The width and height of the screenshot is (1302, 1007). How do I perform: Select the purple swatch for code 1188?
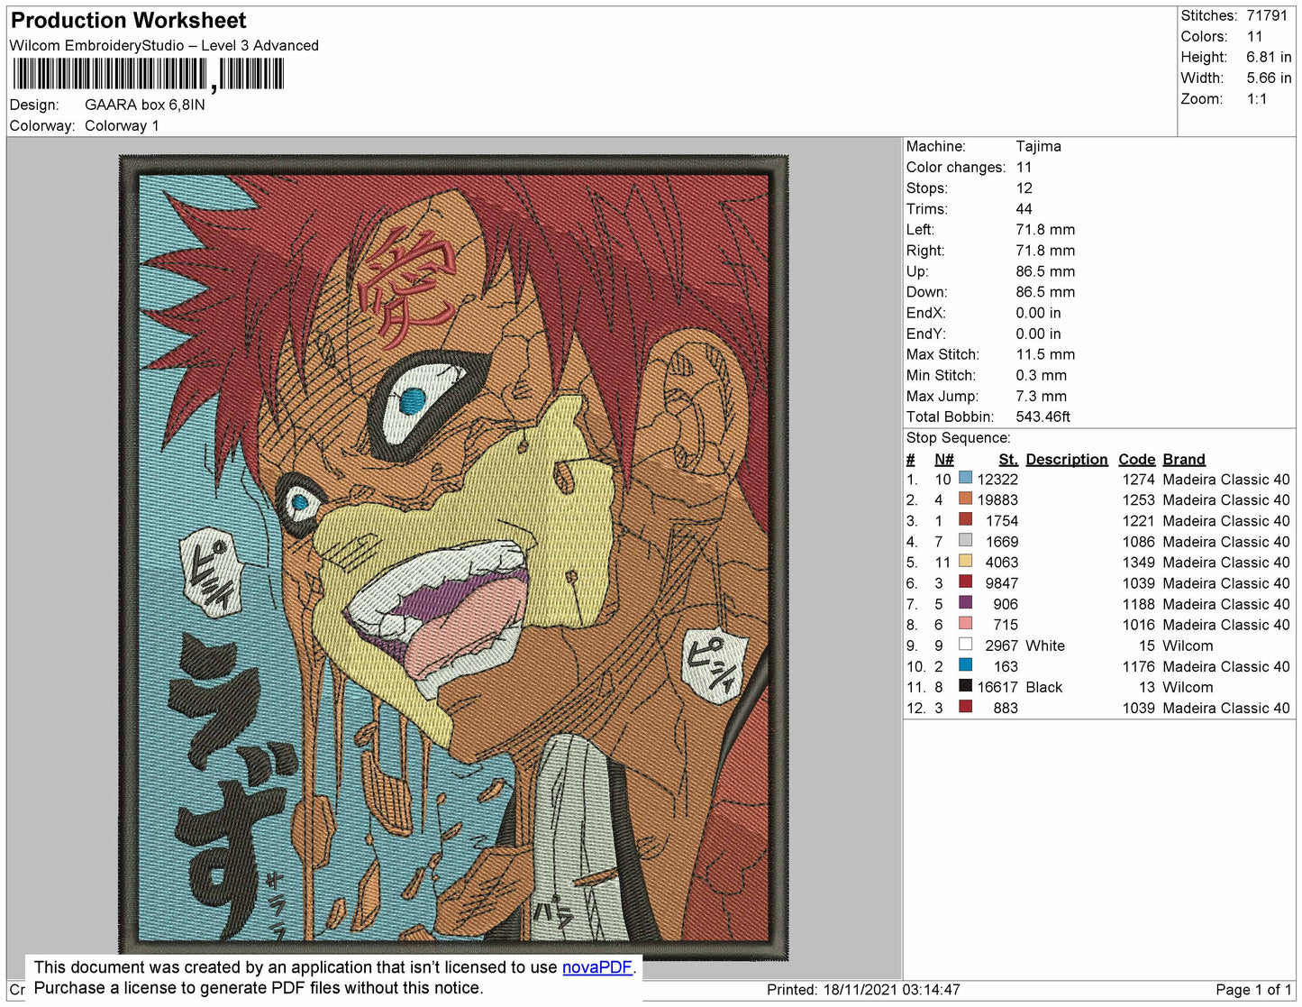[x=966, y=602]
